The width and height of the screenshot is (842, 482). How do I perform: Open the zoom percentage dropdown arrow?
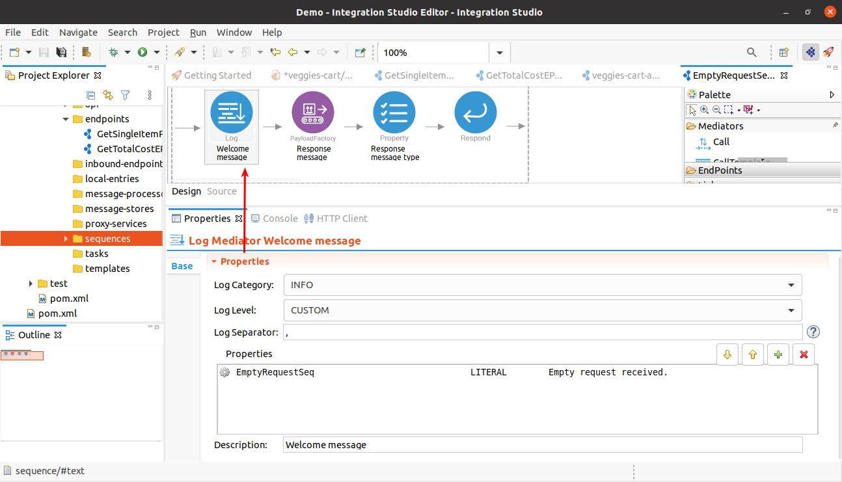tap(500, 53)
